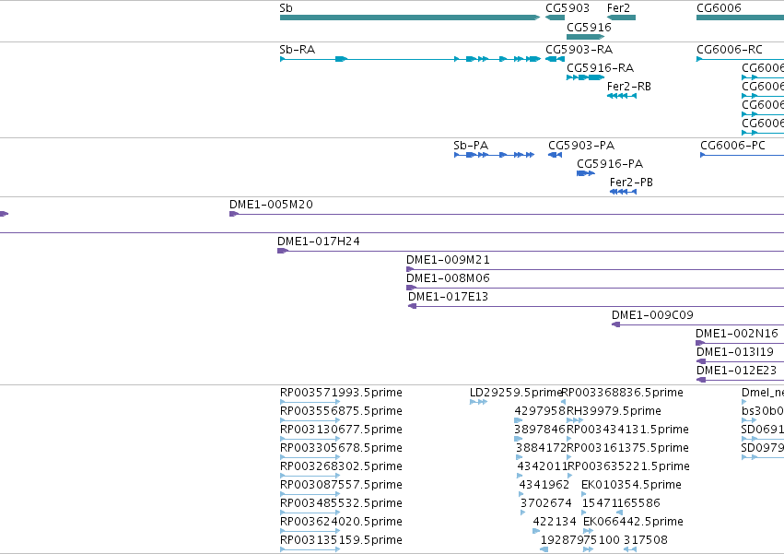Click the CG5916-RA transcript label
784x554 pixels.
(600, 67)
